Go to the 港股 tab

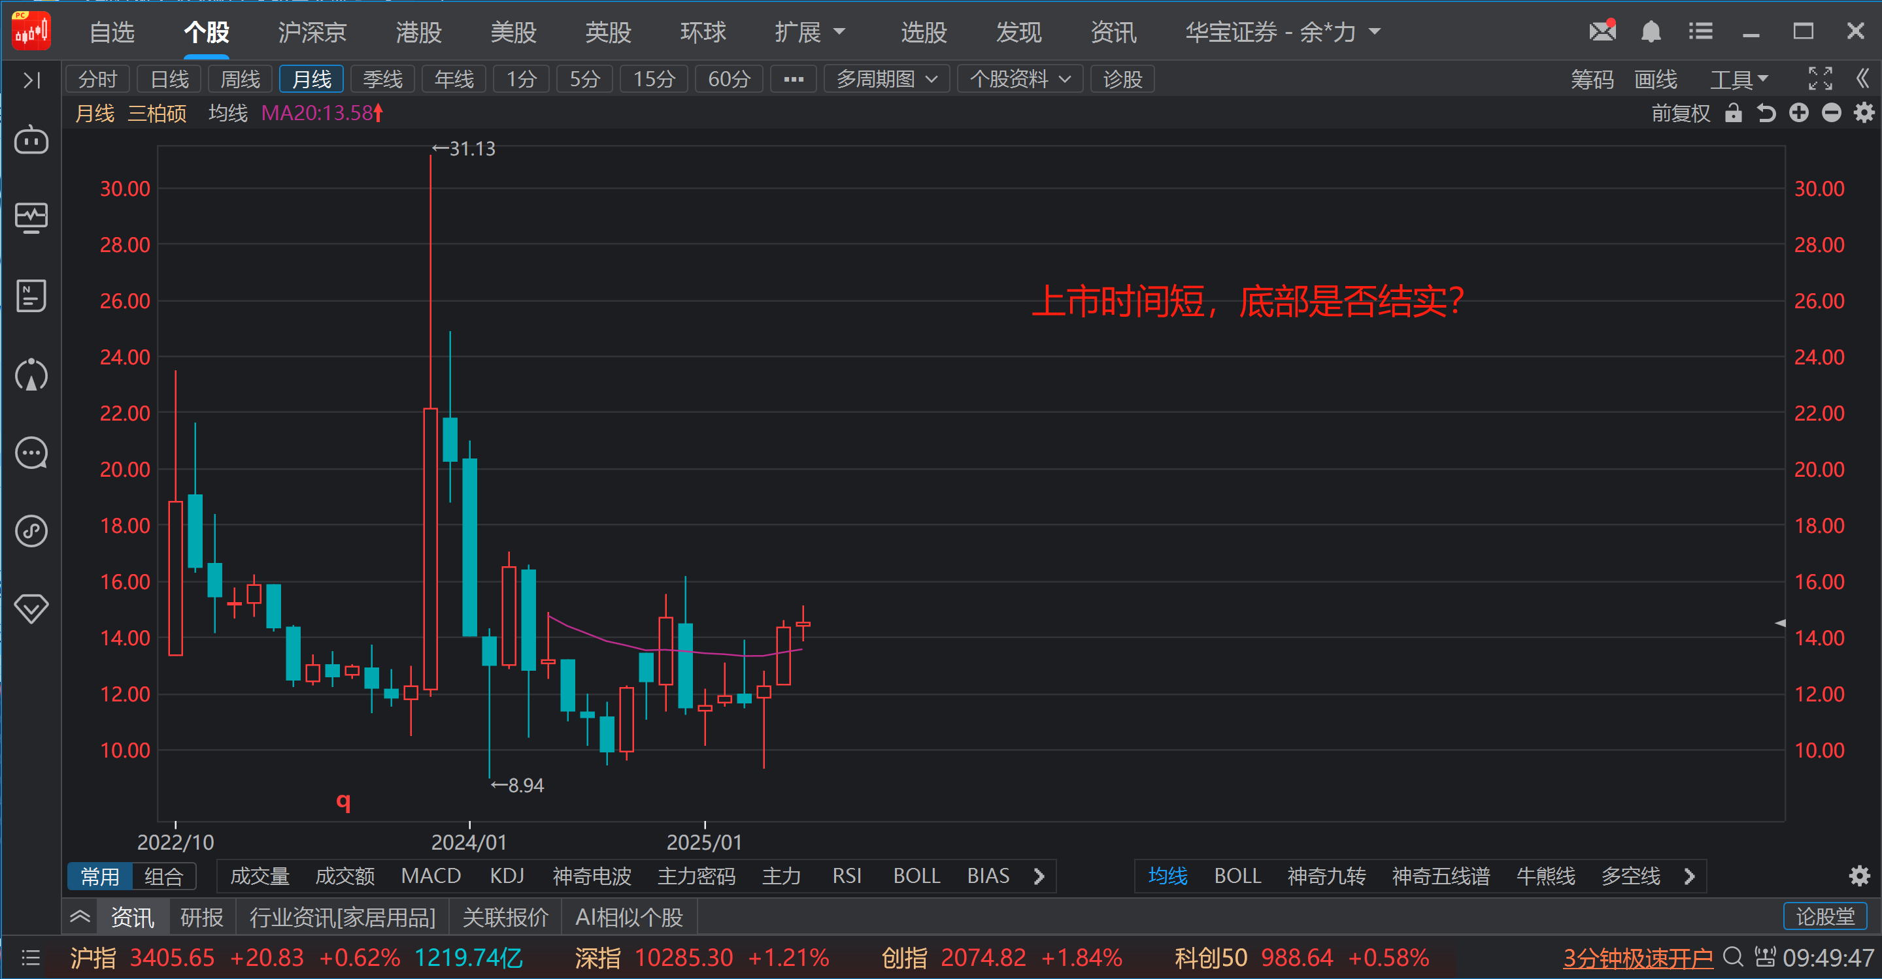coord(418,32)
